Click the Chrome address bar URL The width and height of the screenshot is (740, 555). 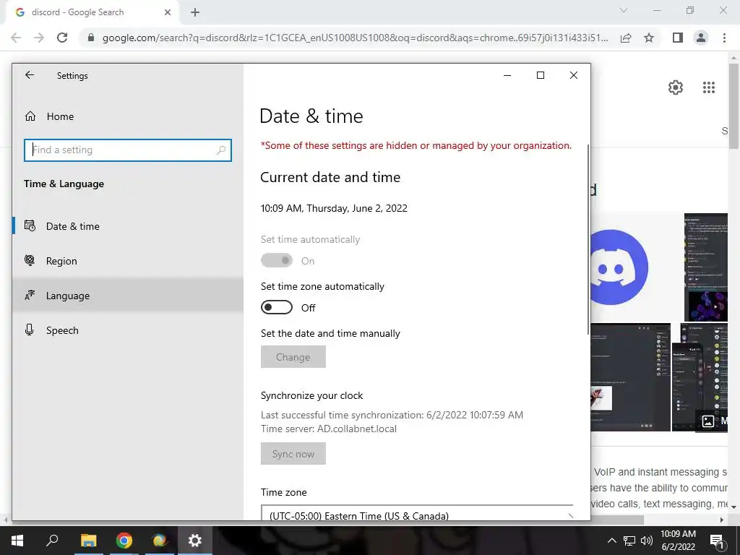click(355, 38)
